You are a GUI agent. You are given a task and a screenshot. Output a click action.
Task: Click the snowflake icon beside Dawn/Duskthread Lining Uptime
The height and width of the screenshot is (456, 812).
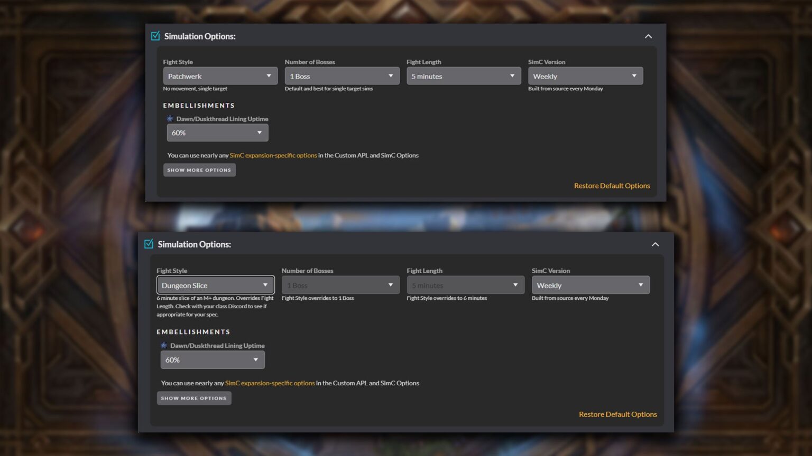click(x=169, y=119)
